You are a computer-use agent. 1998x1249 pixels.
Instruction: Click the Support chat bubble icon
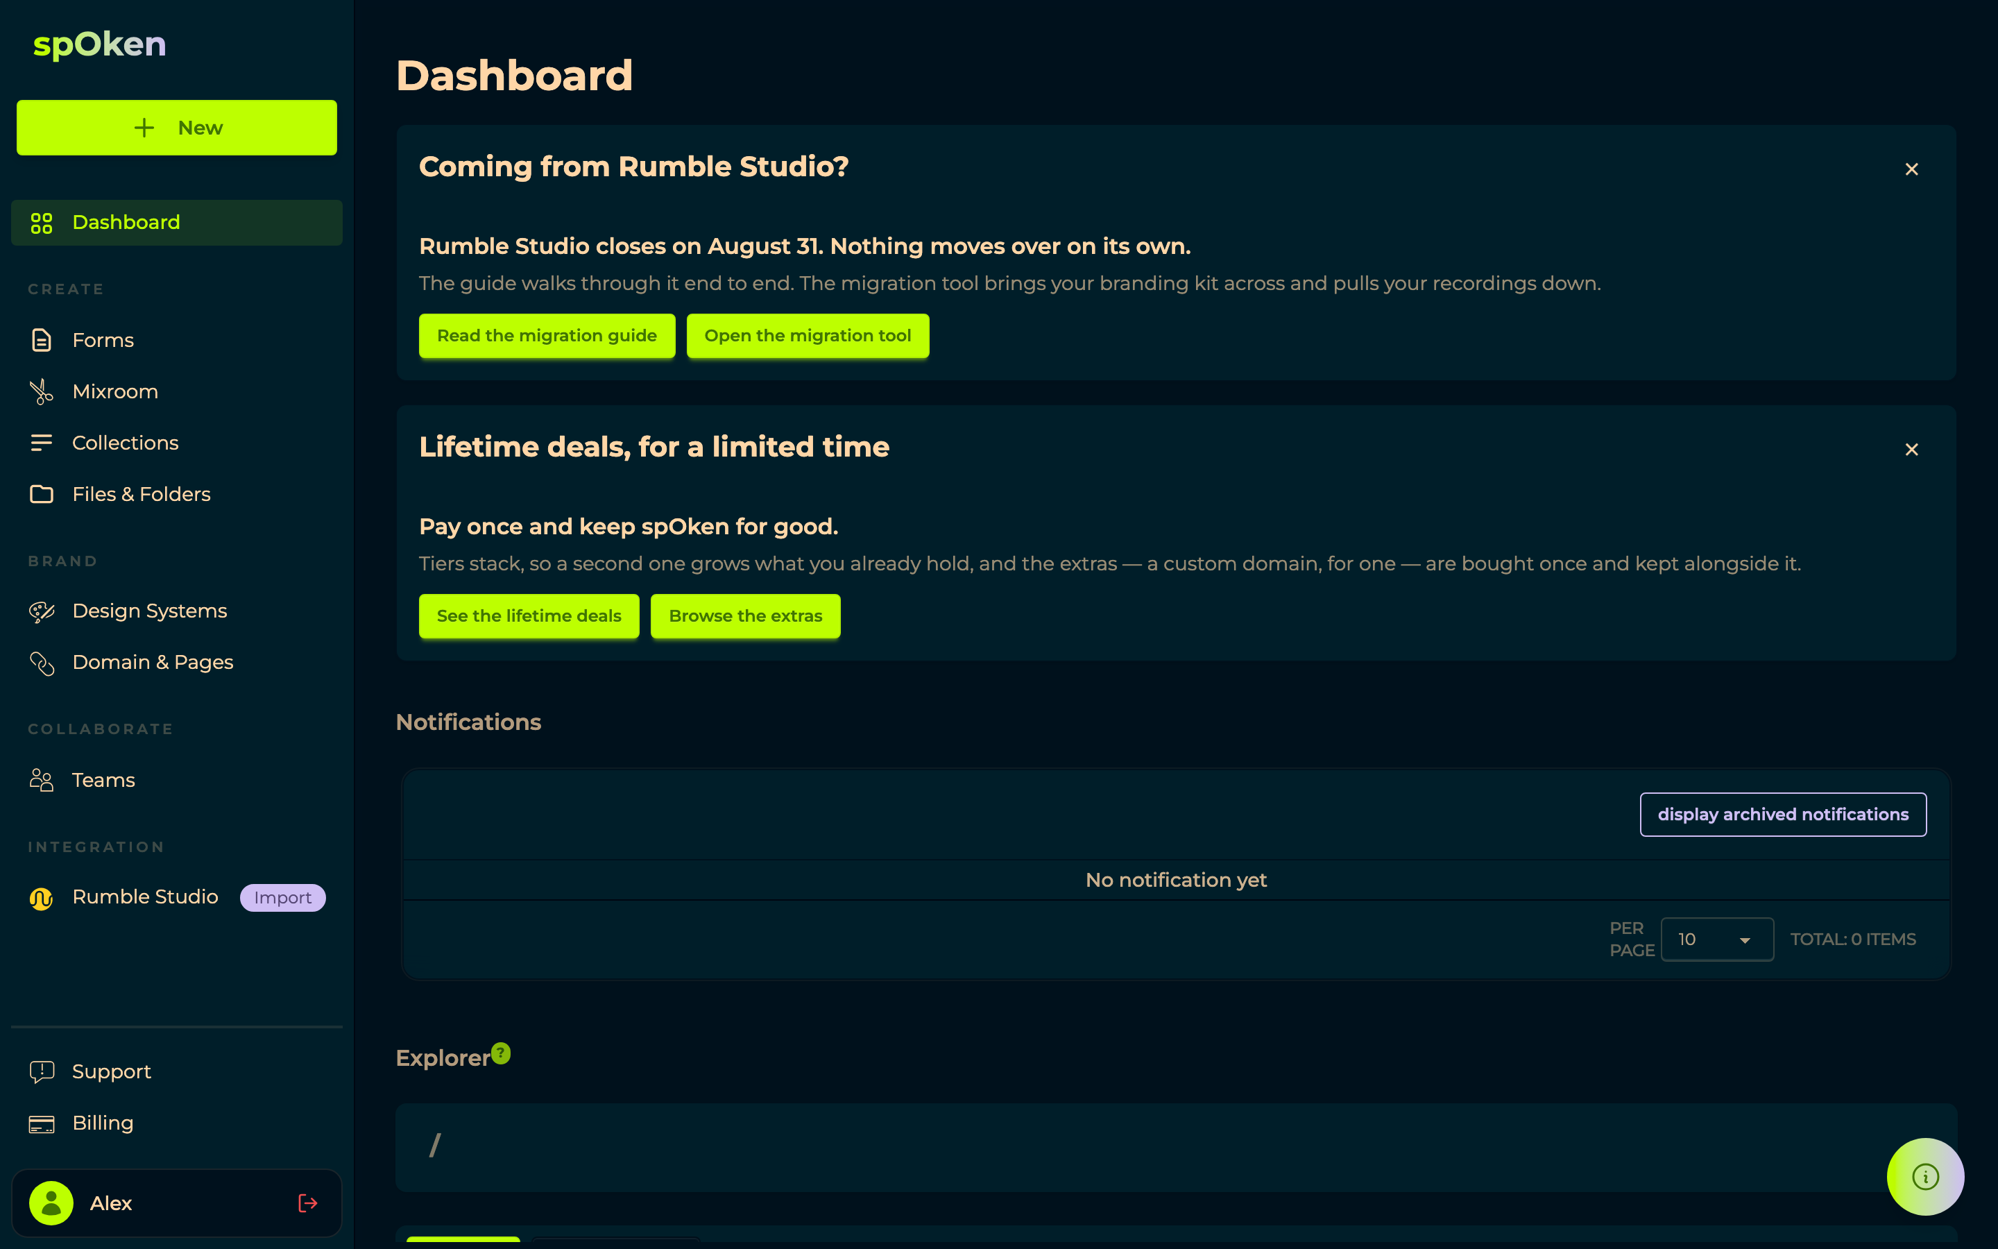click(x=42, y=1072)
